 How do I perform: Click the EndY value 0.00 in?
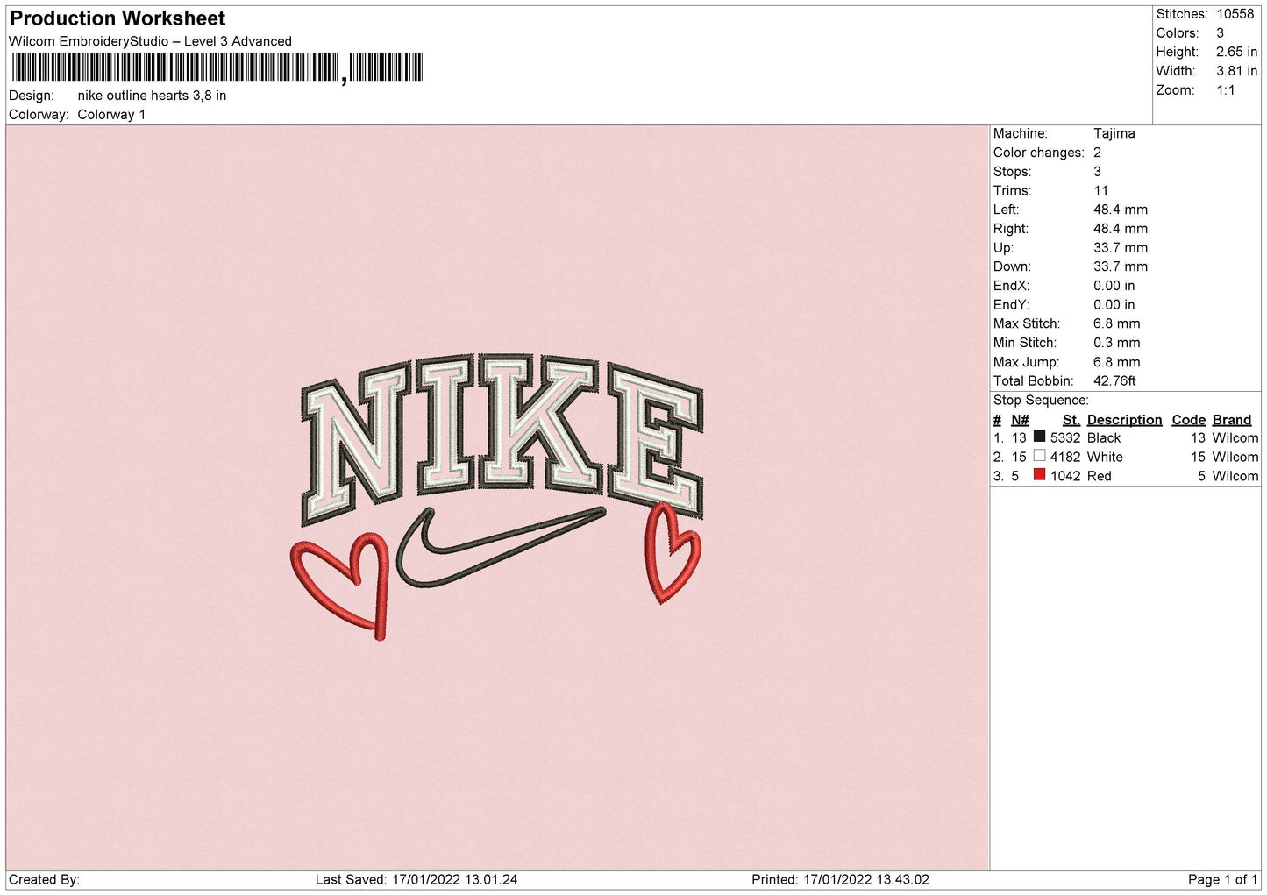(x=1114, y=305)
